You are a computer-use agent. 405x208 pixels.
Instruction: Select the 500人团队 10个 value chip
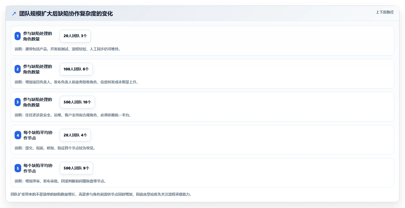77,102
